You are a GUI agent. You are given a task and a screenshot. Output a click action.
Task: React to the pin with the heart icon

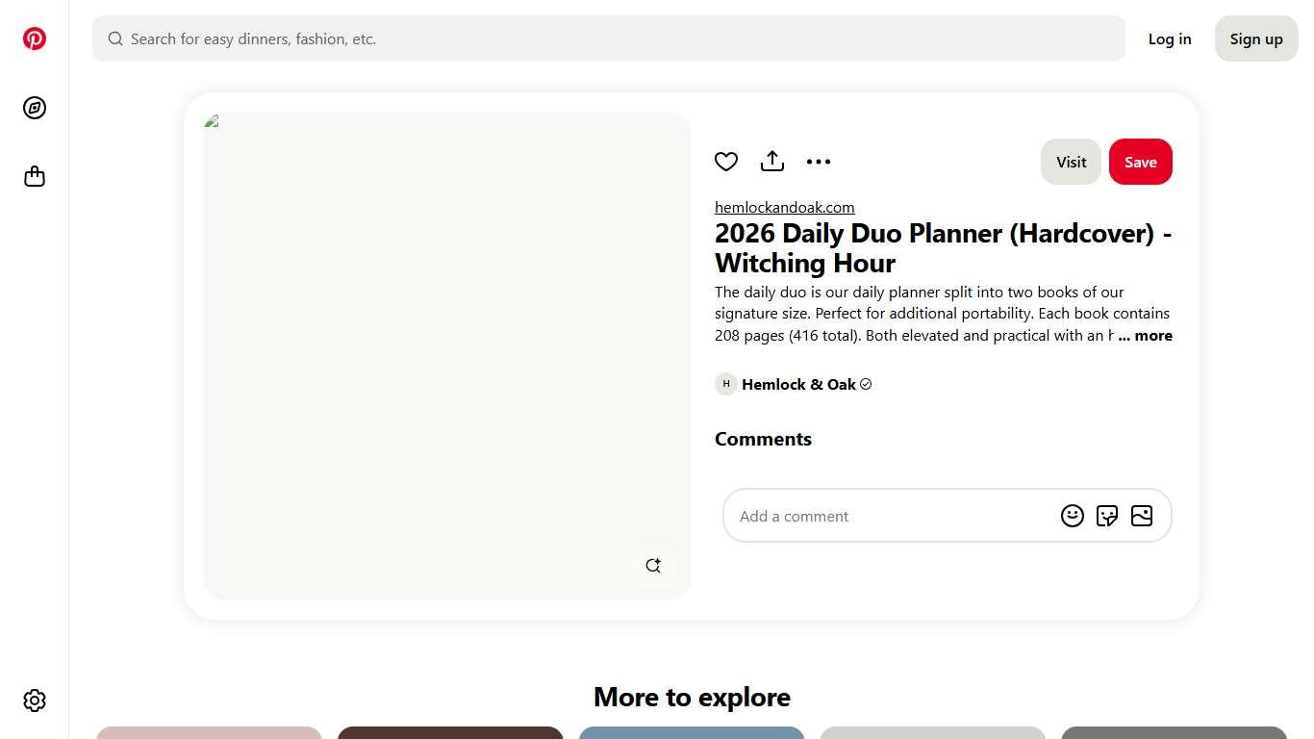click(726, 161)
